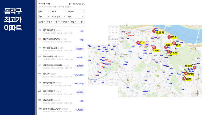Open the 1일 start day dropdown
Viewport: 205px width, 115px height.
pos(57,22)
